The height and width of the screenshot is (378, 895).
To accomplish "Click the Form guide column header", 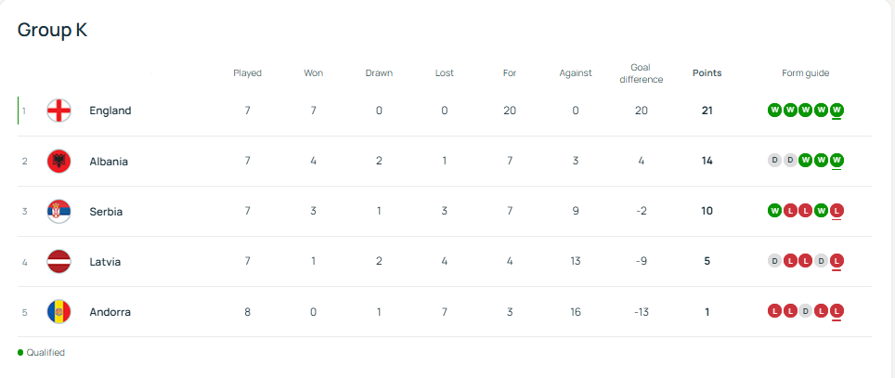I will [x=805, y=72].
